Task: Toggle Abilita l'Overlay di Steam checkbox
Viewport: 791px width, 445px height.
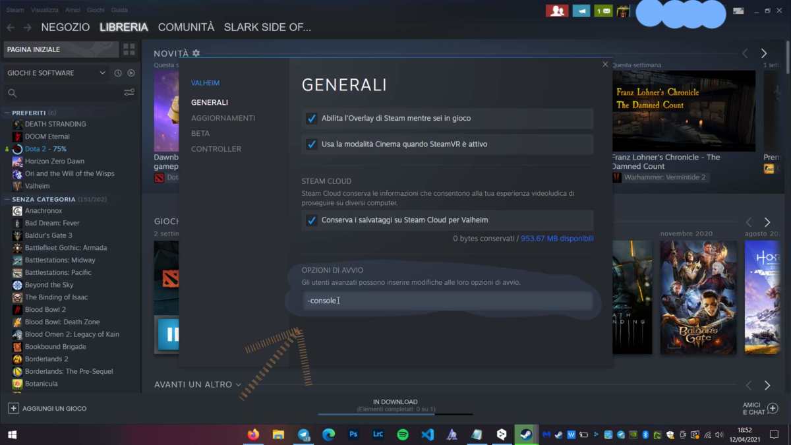Action: pos(312,119)
